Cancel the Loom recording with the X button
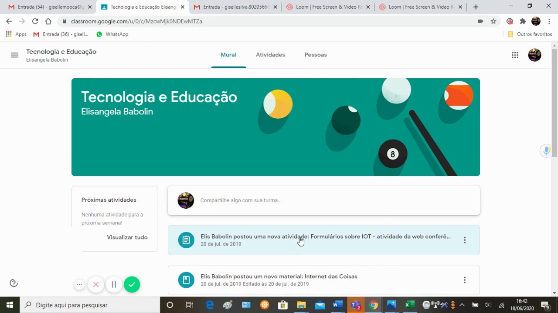Viewport: 558px width, 313px height. [96, 285]
